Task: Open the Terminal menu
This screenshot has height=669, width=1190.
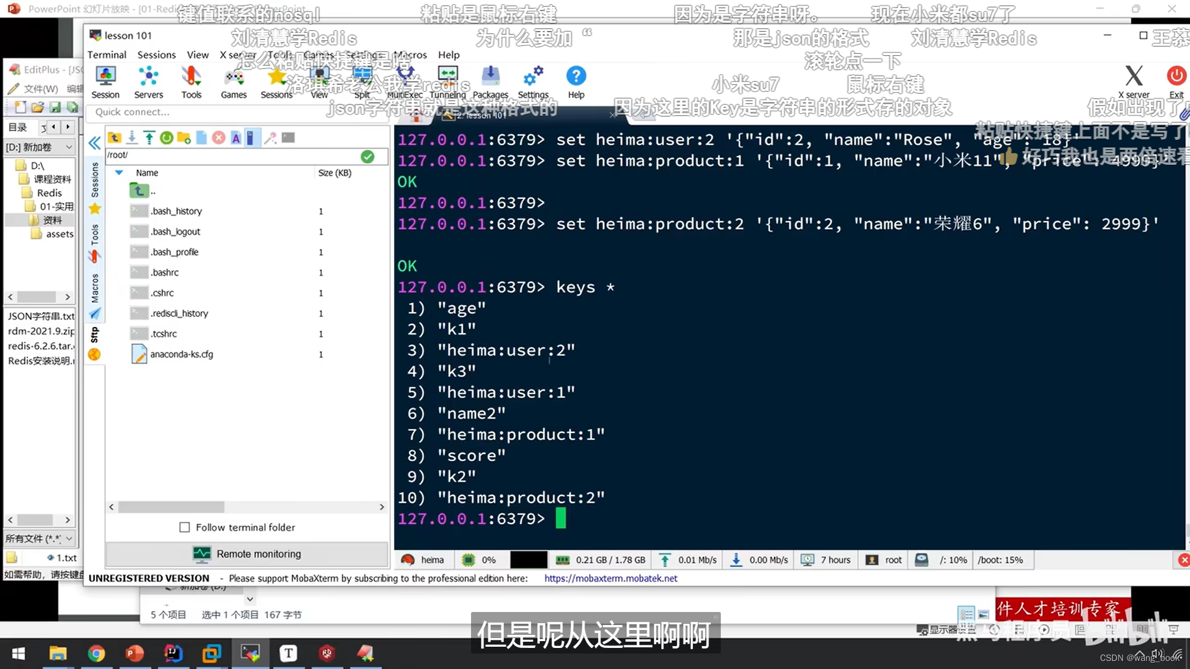Action: [107, 55]
